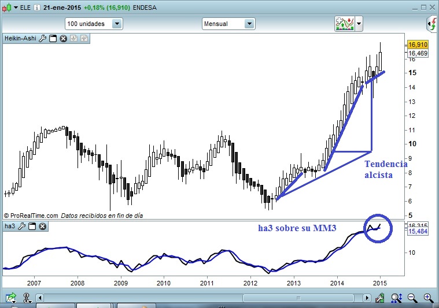Screen dimensions: 439x308
Task: Click the ha3 panel label
Action: (x=10, y=226)
